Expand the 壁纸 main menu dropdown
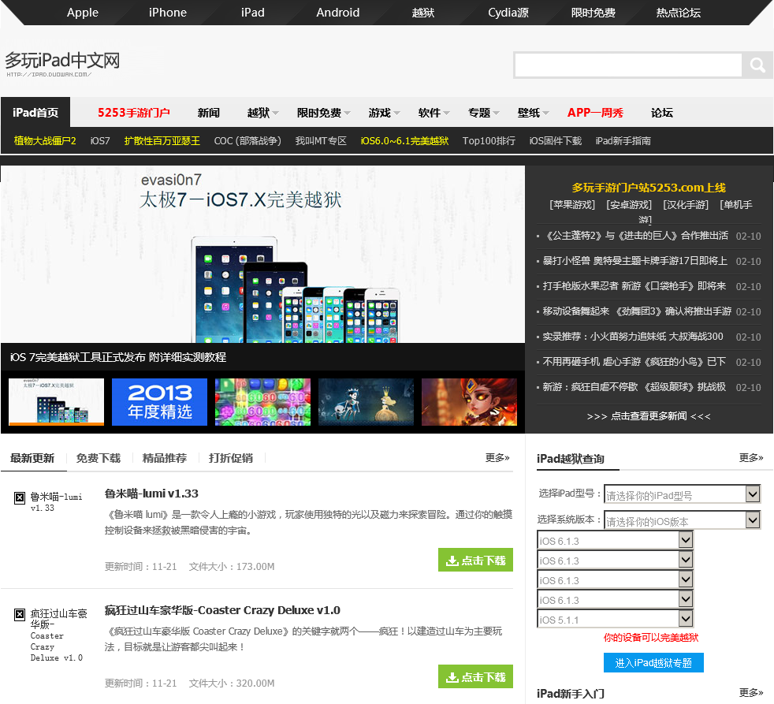This screenshot has height=704, width=774. (533, 113)
